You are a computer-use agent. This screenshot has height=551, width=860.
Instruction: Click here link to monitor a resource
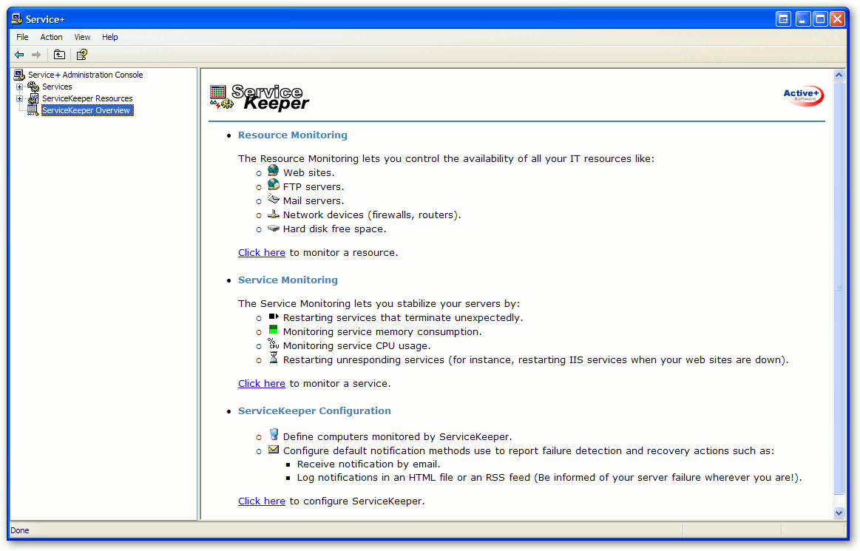pos(262,252)
